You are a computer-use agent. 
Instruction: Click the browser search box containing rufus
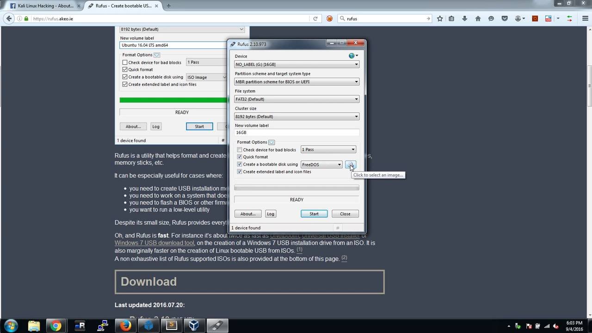[387, 18]
